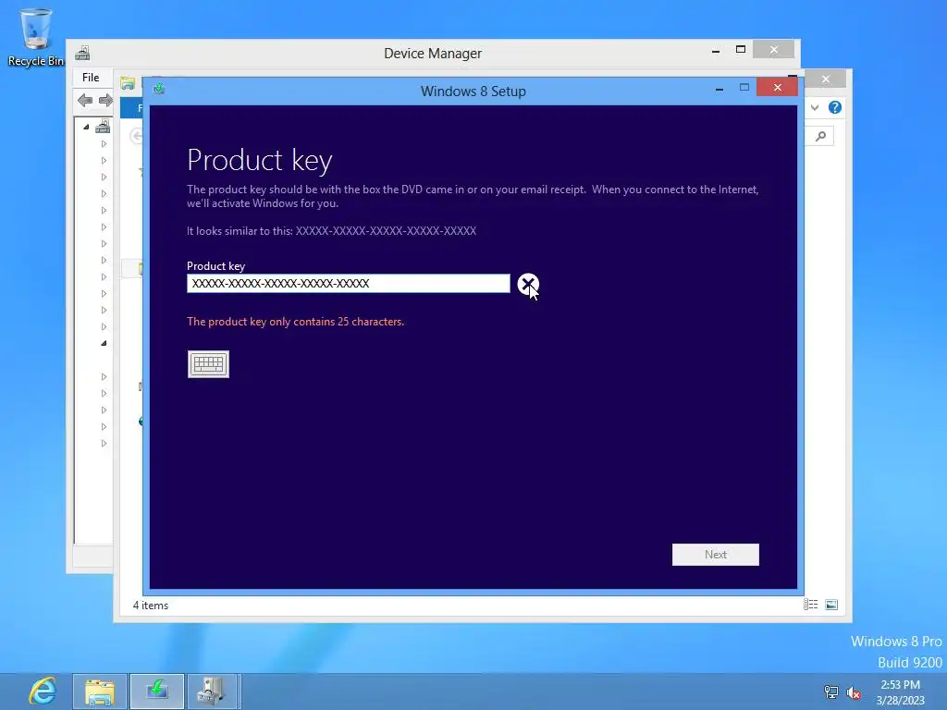Click the Forward arrow in Device Manager toolbar

[x=105, y=100]
